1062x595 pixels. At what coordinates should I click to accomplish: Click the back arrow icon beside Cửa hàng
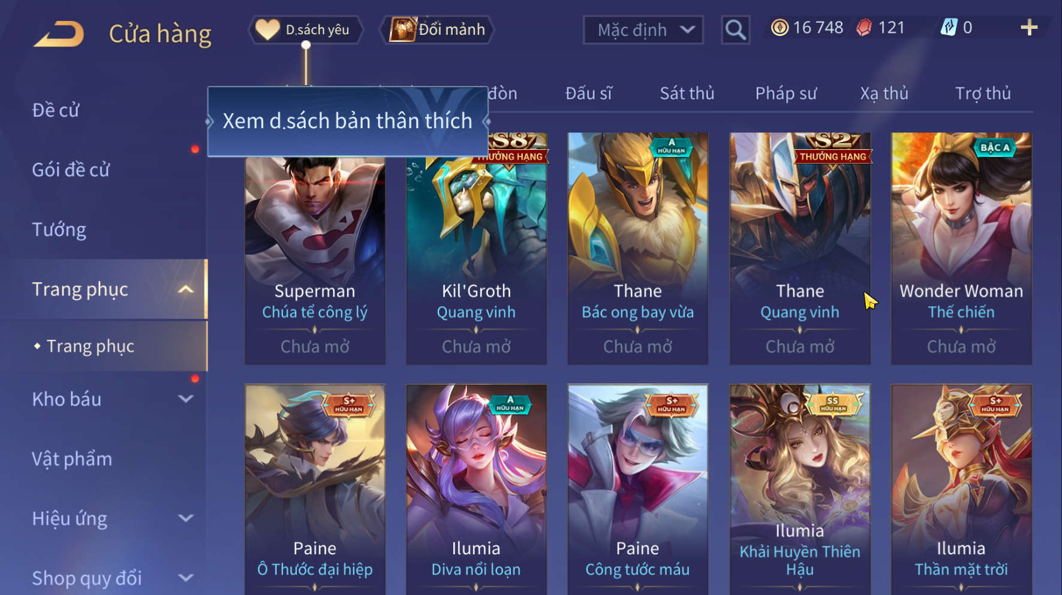[59, 34]
